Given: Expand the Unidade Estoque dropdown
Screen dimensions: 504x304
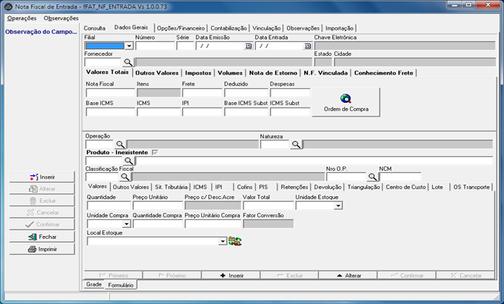Looking at the screenshot, I should coord(338,206).
